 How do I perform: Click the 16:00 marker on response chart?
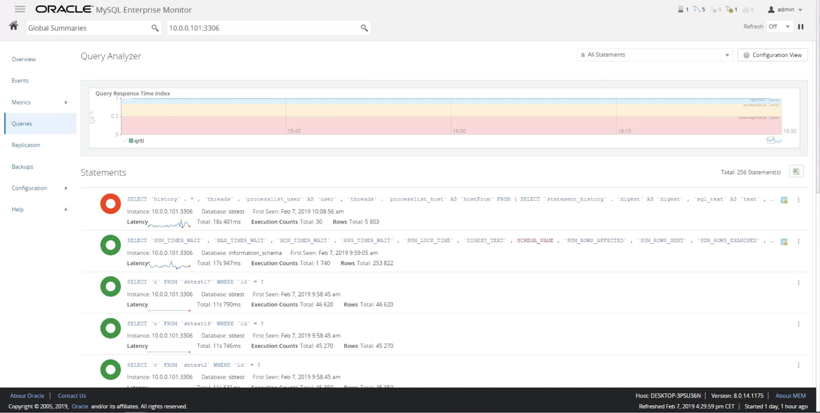(x=459, y=131)
